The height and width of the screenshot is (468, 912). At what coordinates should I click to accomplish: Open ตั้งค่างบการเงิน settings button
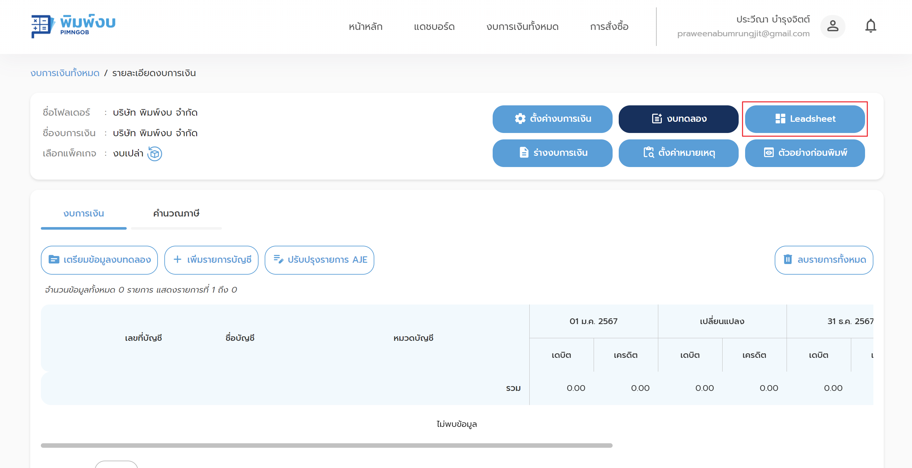pos(552,119)
